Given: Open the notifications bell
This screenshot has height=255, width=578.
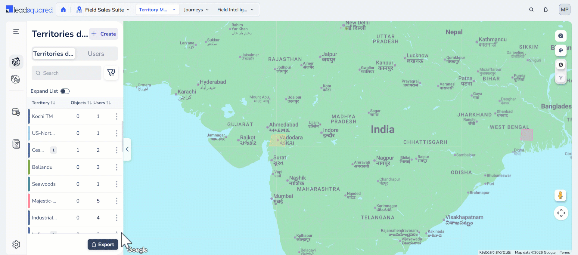Looking at the screenshot, I should point(546,10).
